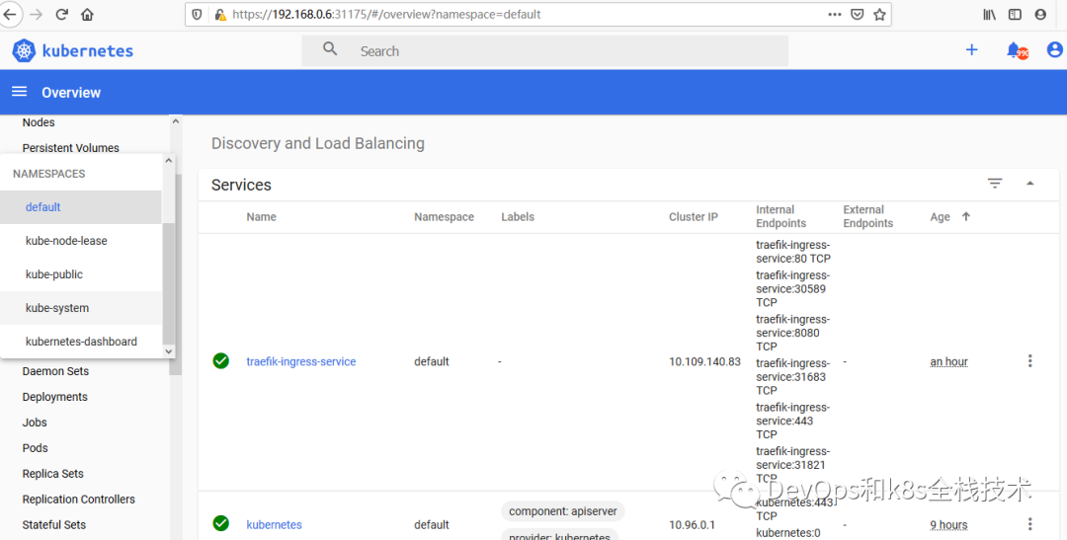Image resolution: width=1067 pixels, height=540 pixels.
Task: Click the Kubernetes logo
Action: tap(24, 51)
